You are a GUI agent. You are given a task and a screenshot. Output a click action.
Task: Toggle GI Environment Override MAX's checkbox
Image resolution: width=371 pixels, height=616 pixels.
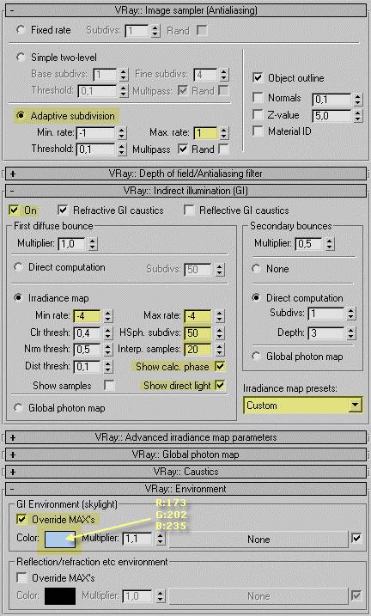tap(21, 520)
